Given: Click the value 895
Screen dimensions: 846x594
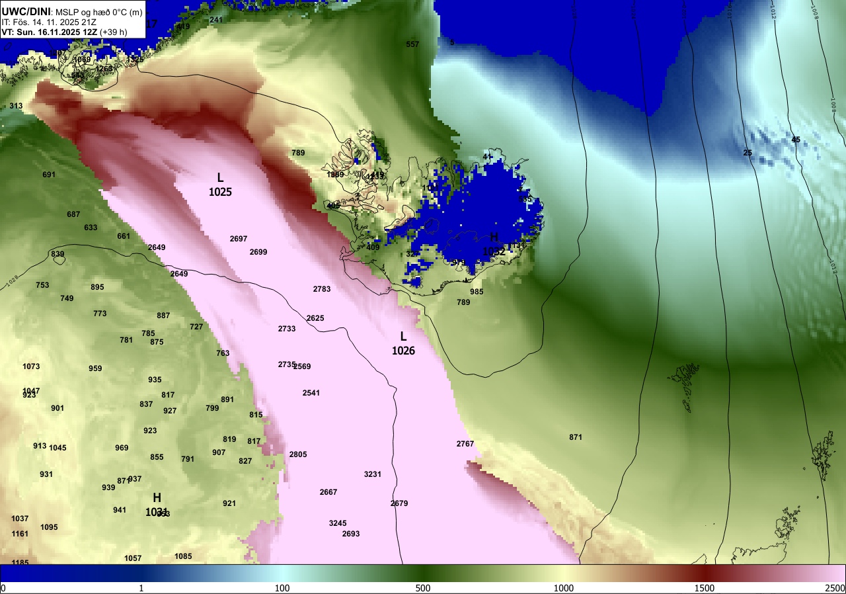Looking at the screenshot, I should (x=97, y=287).
